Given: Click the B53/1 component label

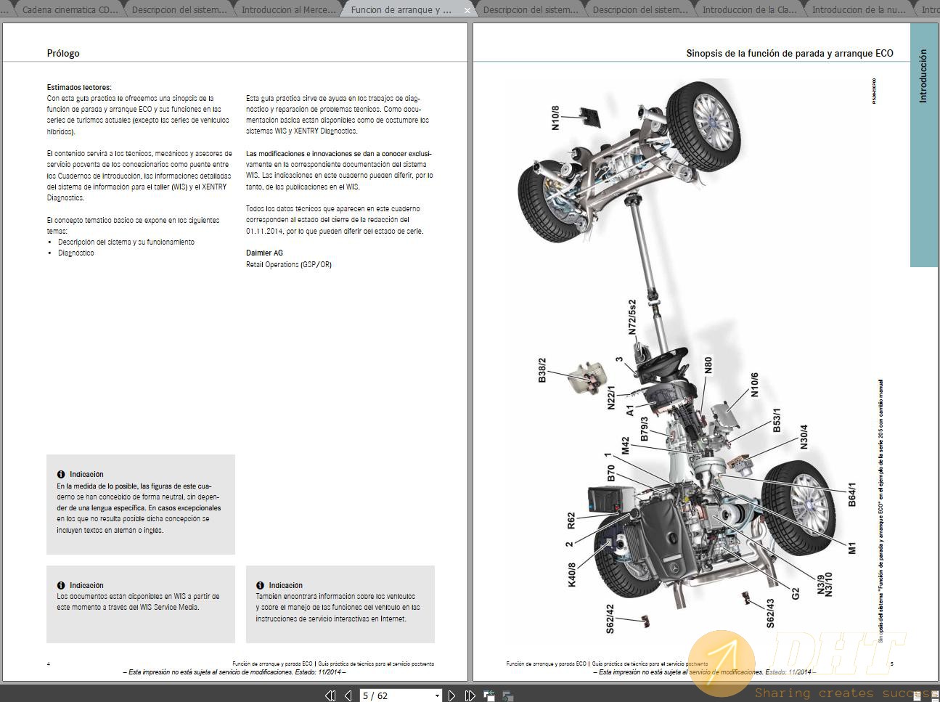Looking at the screenshot, I should coord(777,420).
